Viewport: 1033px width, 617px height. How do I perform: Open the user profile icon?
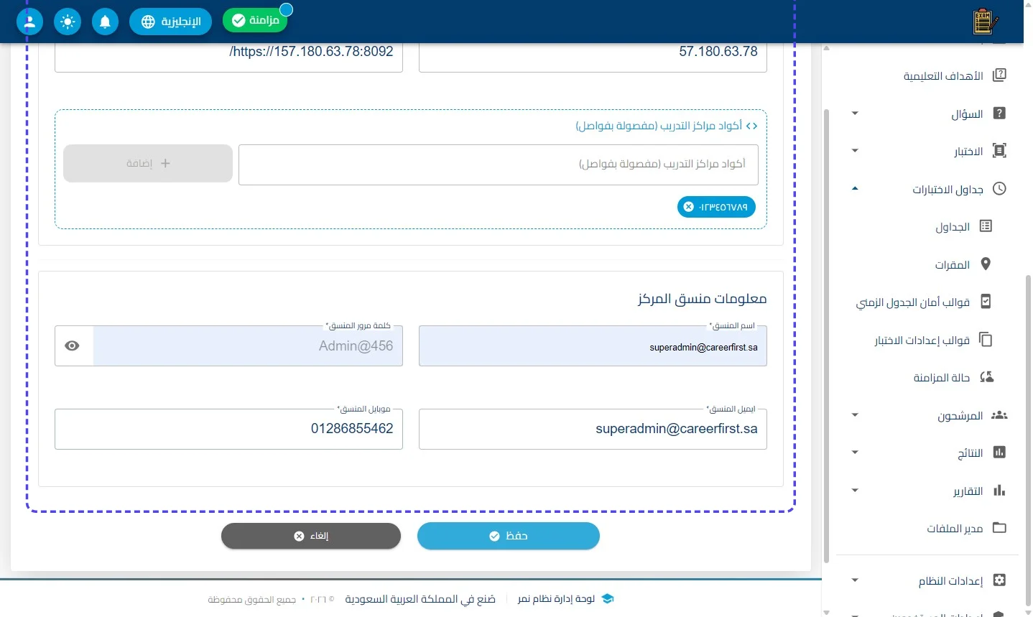pyautogui.click(x=29, y=22)
